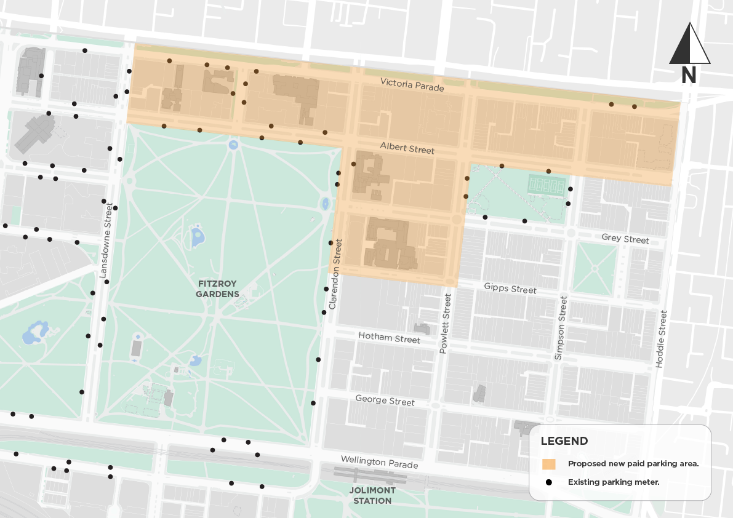
Task: Click the large N letter under the arrow
Action: [x=689, y=75]
